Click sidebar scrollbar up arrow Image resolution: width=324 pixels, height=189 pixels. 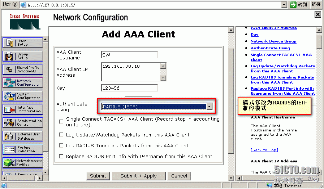(46, 39)
